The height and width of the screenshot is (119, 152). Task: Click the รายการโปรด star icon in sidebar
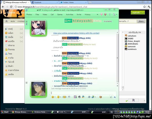tap(6, 70)
